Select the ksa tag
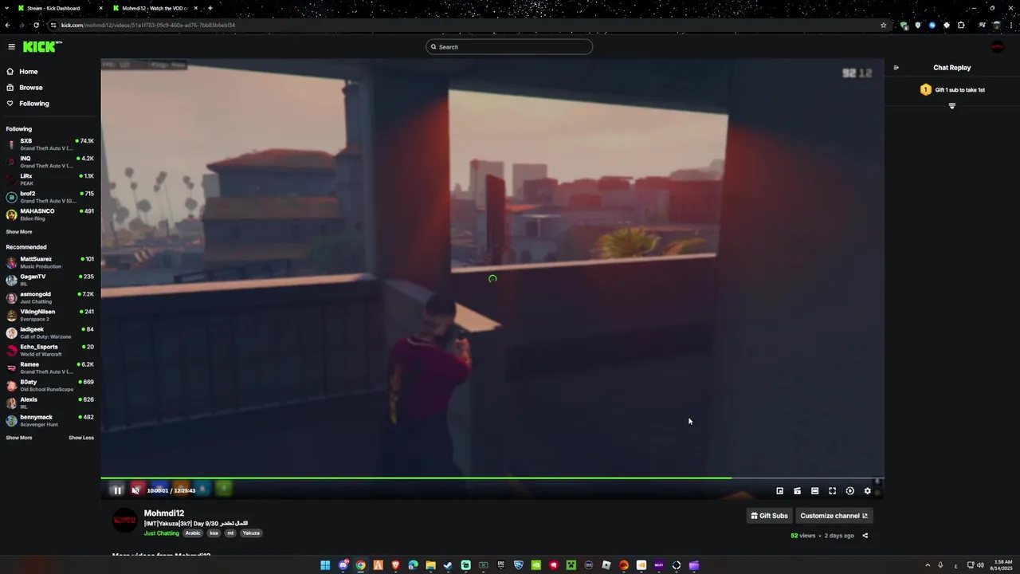Viewport: 1020px width, 574px height. 214,533
